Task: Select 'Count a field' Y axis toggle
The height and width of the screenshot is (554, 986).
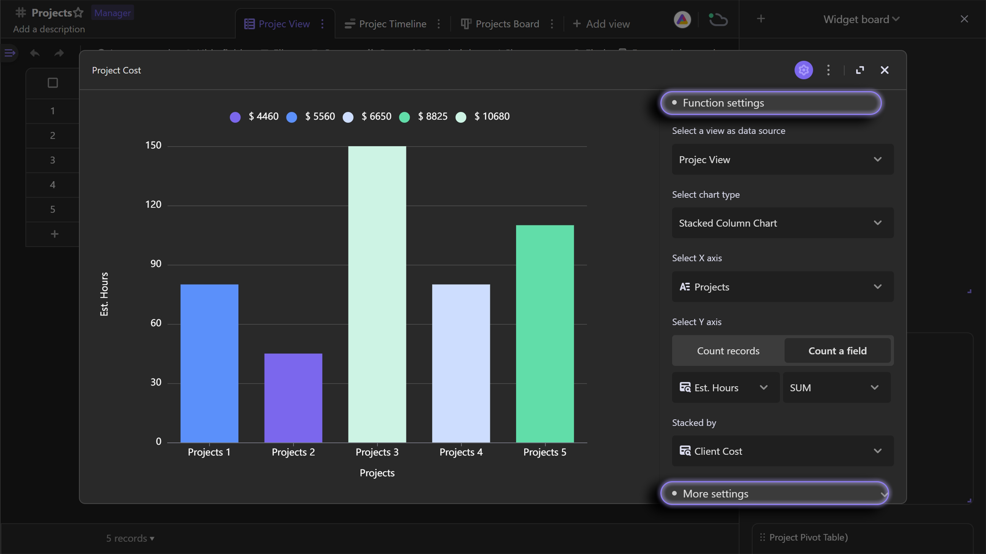Action: point(838,350)
